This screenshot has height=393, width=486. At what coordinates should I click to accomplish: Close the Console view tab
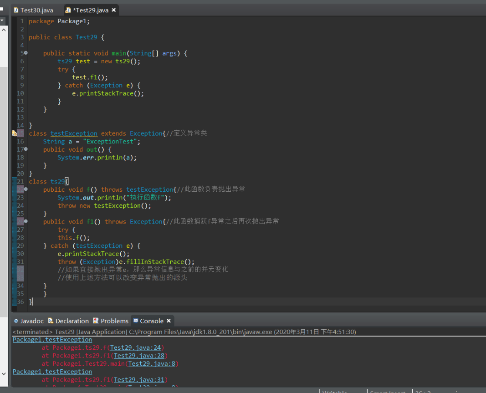coord(169,321)
